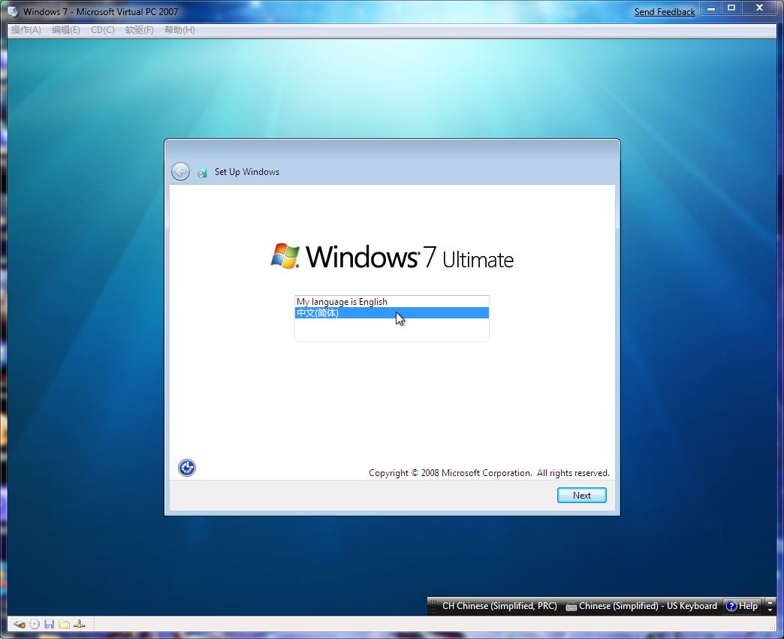
Task: Open the 操作(A) menu
Action: [x=26, y=30]
